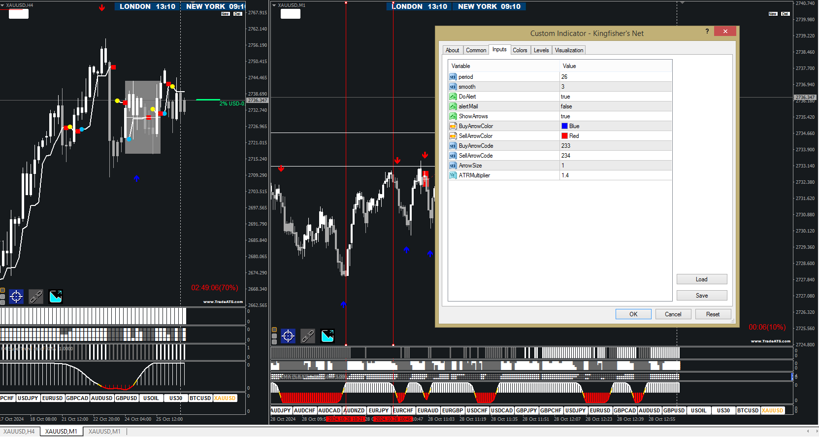The image size is (819, 437).
Task: Open the About tab
Action: pos(452,50)
